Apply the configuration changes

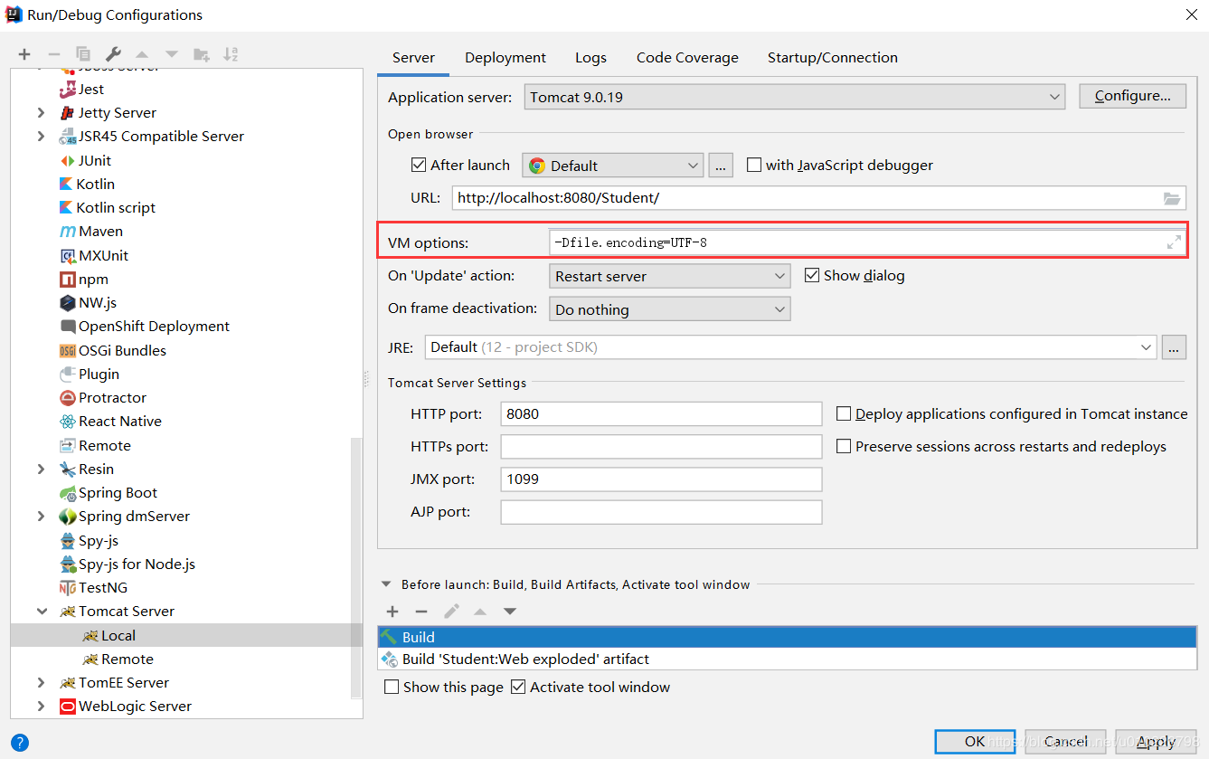click(x=1155, y=742)
